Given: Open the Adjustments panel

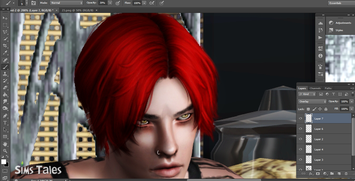Looking at the screenshot, I should tap(340, 23).
